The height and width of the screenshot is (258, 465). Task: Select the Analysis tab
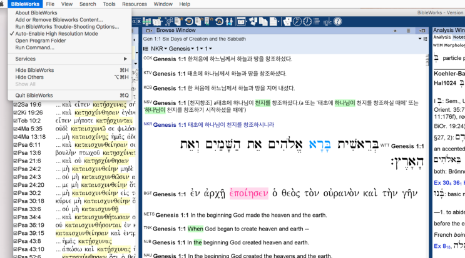[x=442, y=37]
